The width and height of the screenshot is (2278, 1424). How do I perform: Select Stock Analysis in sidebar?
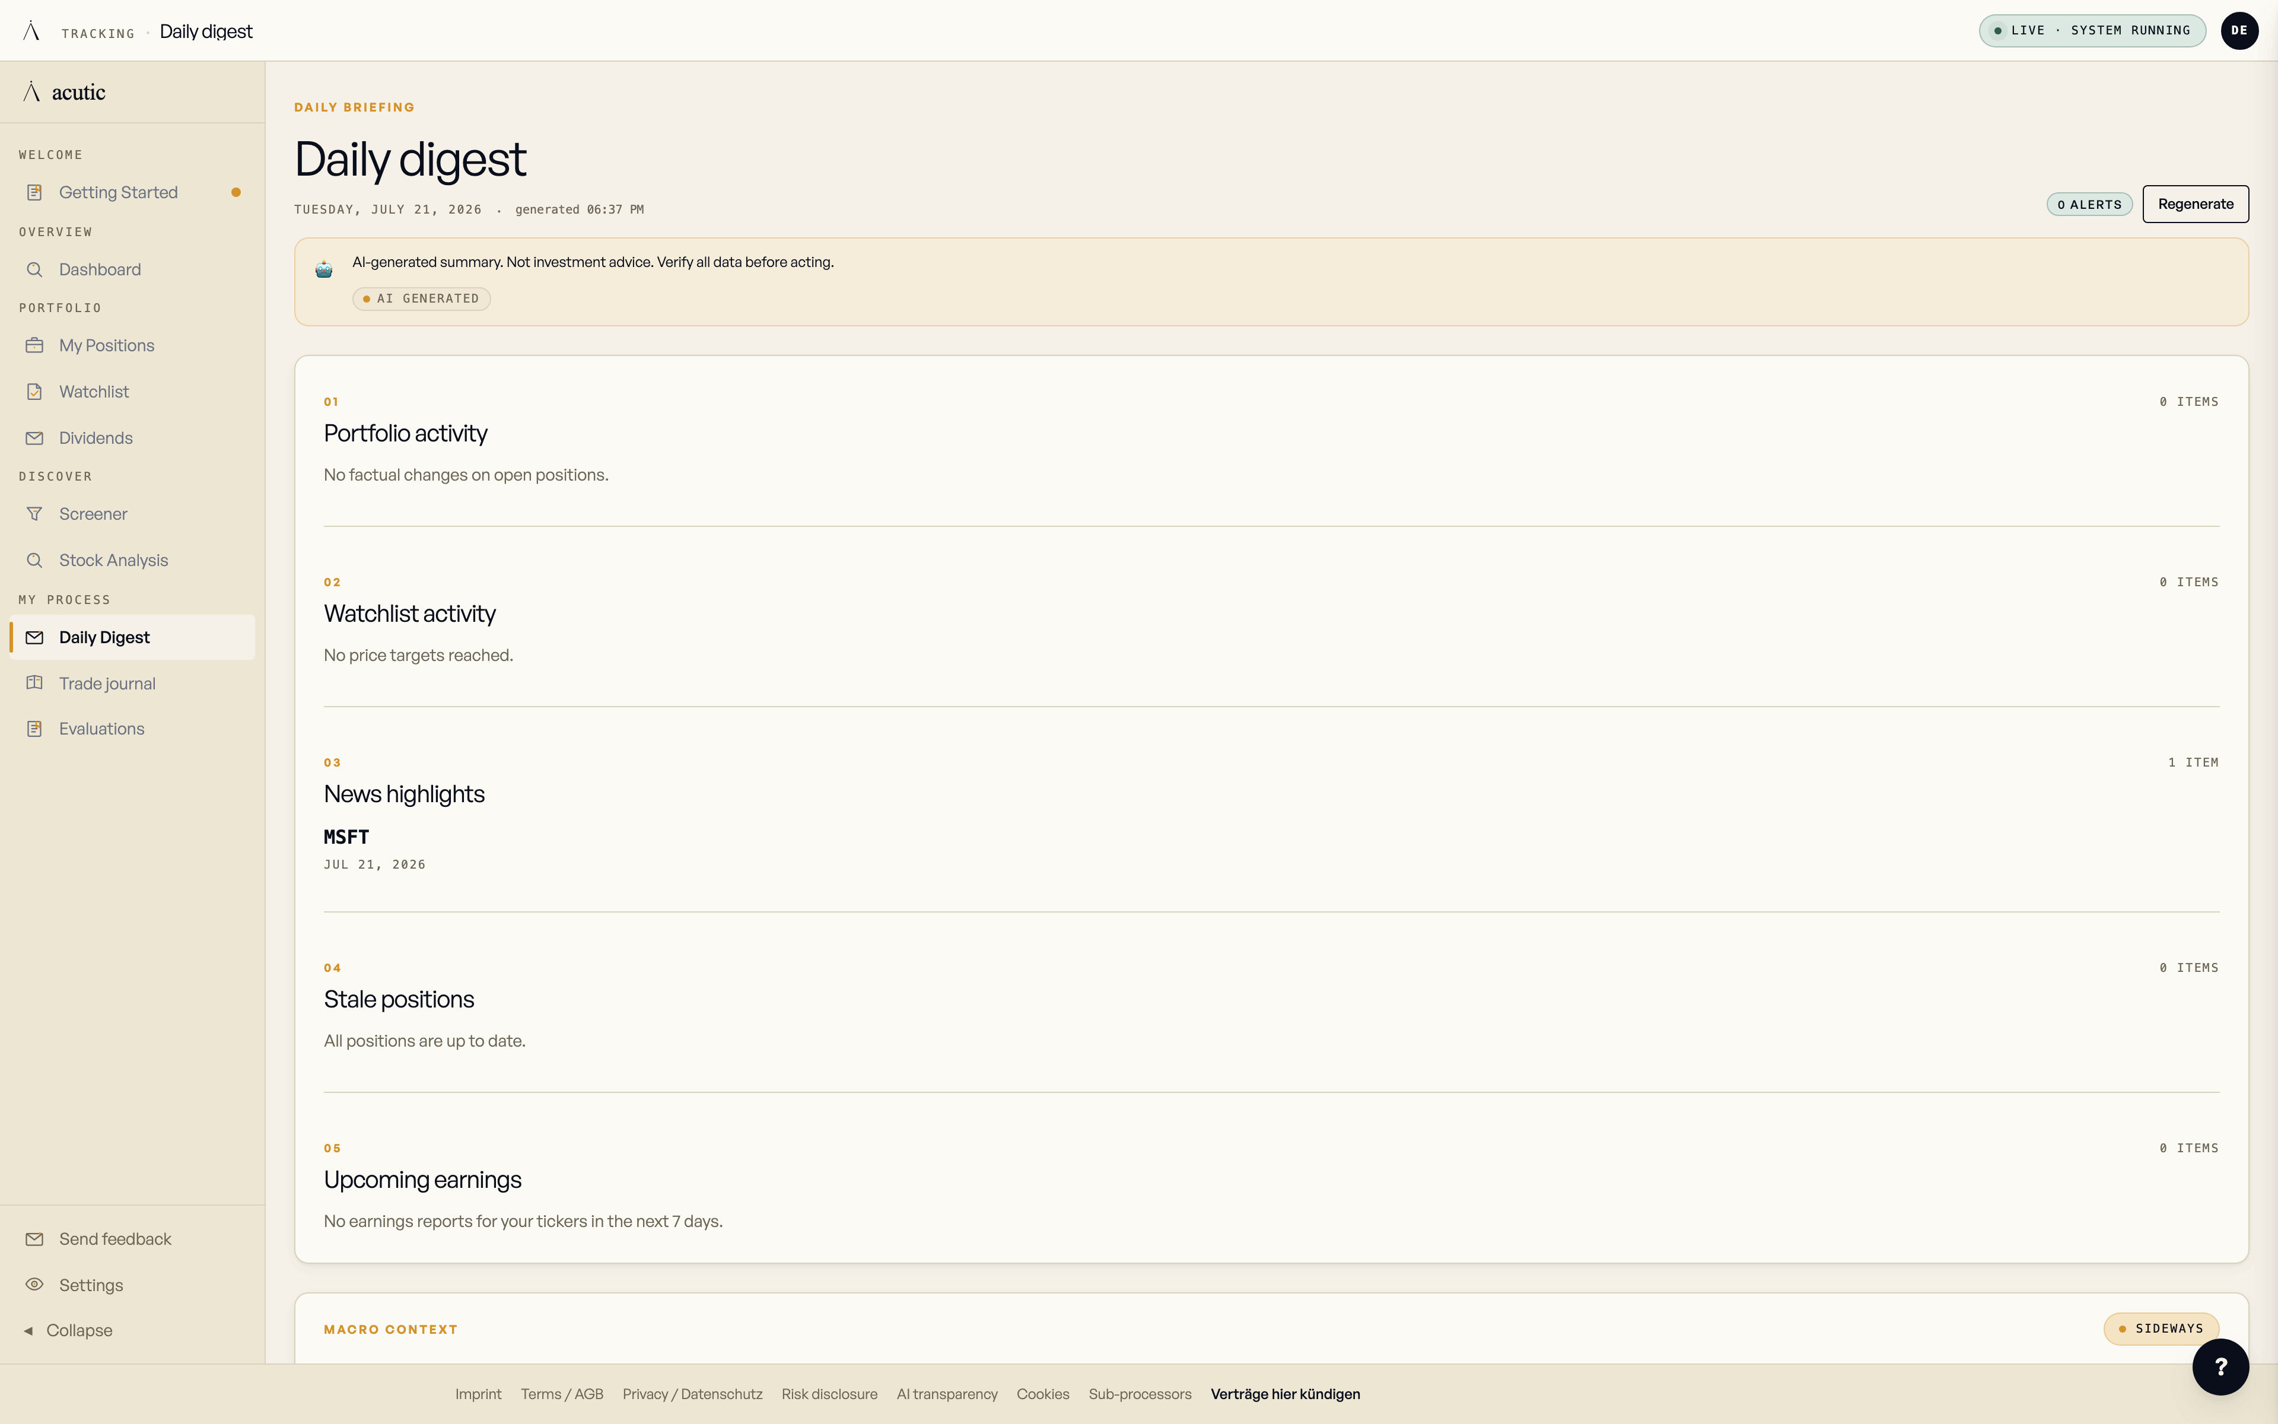click(x=132, y=560)
